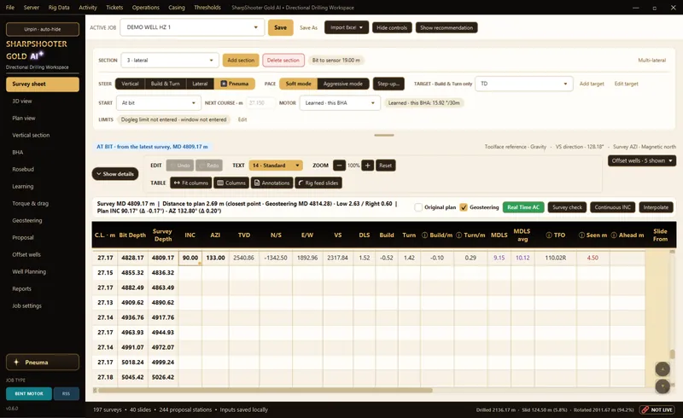Click the Seen m column info icon
Viewport: 683px width, 418px height.
click(x=581, y=235)
